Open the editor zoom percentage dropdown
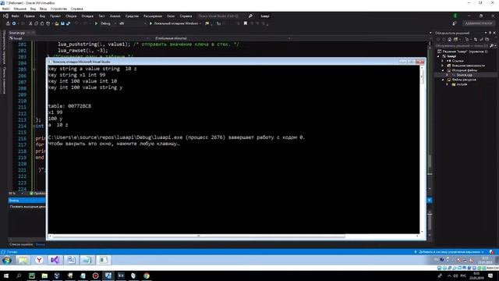499x281 pixels. [x=16, y=194]
